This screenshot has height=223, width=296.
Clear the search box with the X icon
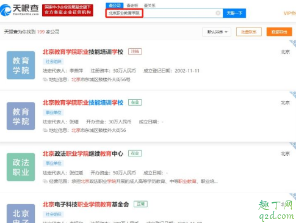click(218, 13)
